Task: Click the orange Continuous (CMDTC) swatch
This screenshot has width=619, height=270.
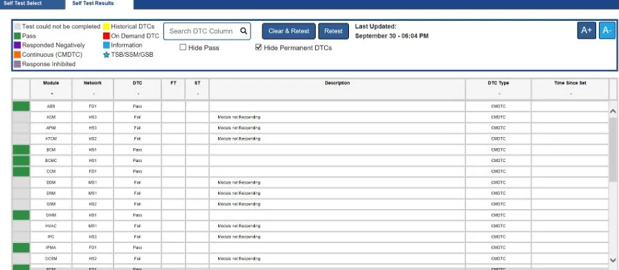Action: [17, 55]
